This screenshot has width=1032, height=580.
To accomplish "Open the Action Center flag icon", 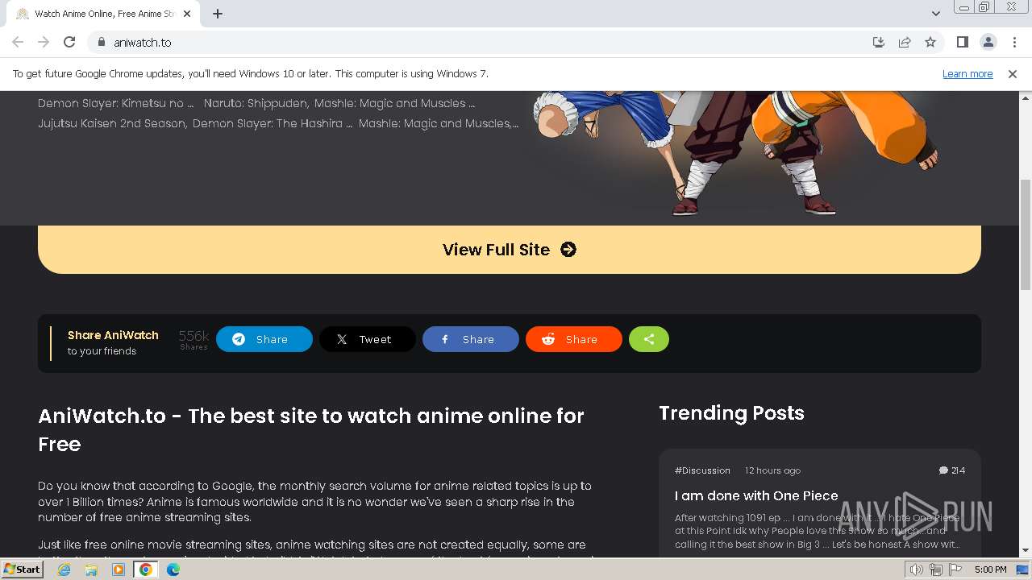I will tap(955, 570).
